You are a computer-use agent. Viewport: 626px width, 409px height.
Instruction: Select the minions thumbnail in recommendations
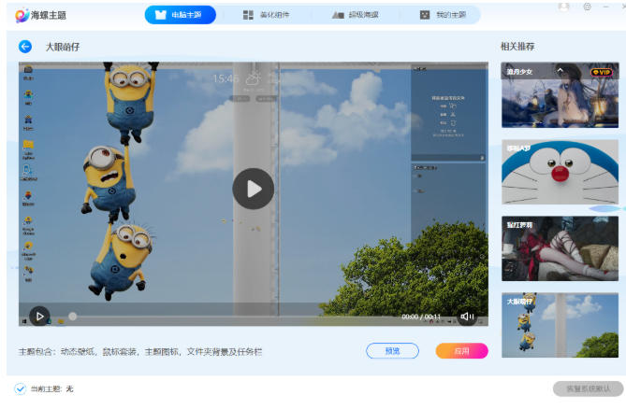point(560,326)
